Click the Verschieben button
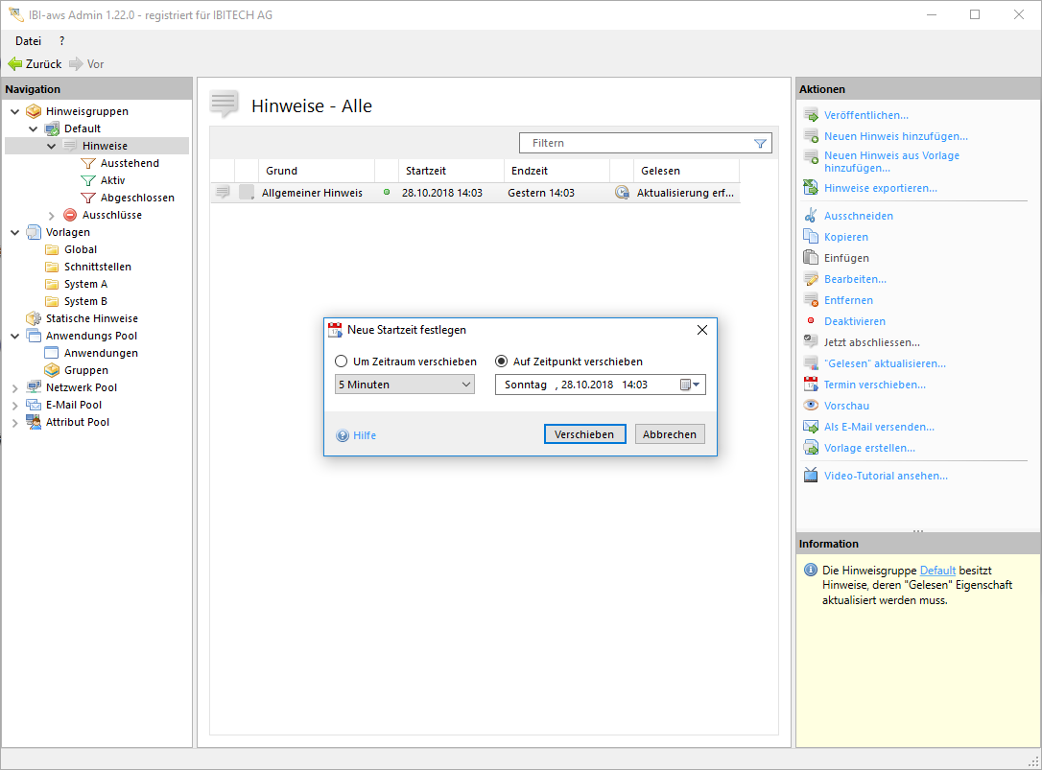Screen dimensions: 1042x770 [x=584, y=434]
